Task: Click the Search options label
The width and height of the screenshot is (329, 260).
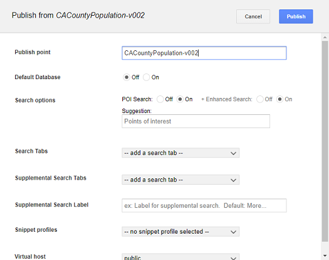Action: tap(35, 100)
